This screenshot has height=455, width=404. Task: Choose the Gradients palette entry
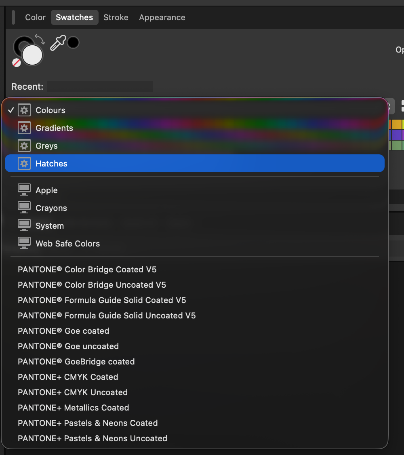(x=195, y=128)
